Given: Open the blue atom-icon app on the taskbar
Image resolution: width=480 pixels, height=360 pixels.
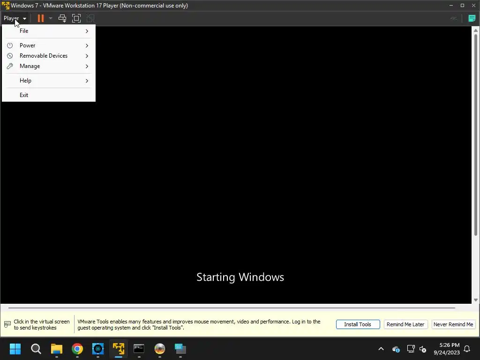Looking at the screenshot, I should pyautogui.click(x=98, y=349).
